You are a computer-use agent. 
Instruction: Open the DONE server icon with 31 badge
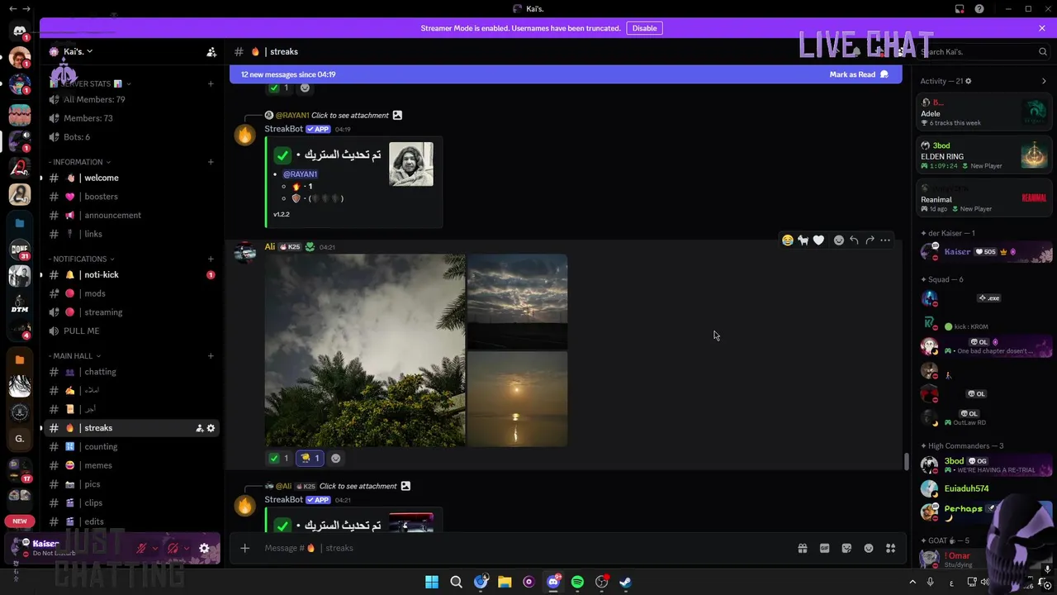[x=20, y=250]
